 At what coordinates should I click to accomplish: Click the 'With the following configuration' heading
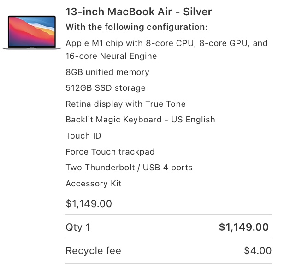point(136,27)
